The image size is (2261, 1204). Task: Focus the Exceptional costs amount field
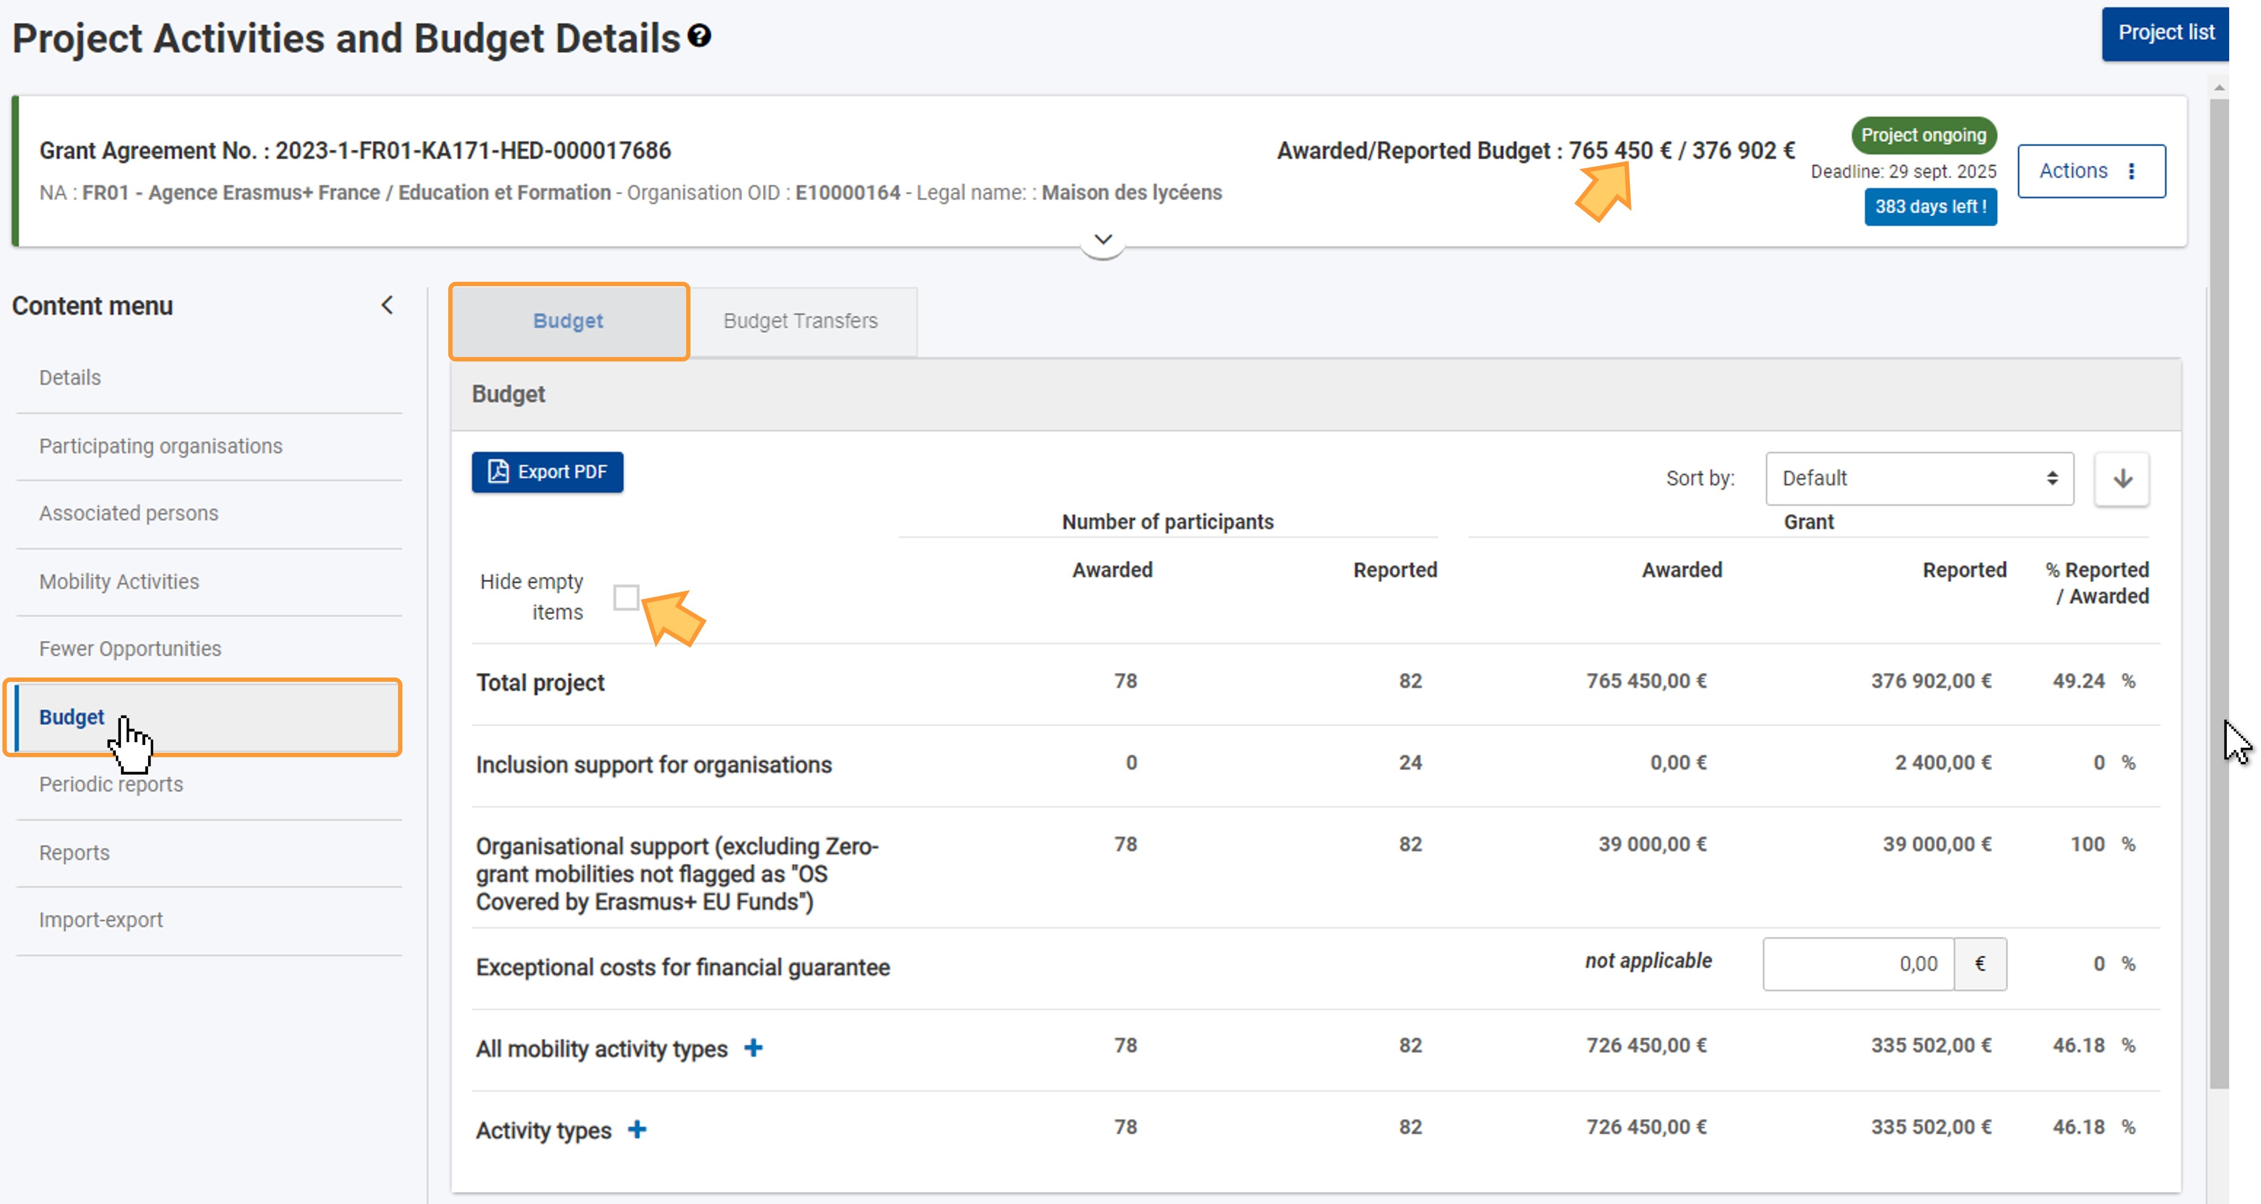click(x=1858, y=965)
